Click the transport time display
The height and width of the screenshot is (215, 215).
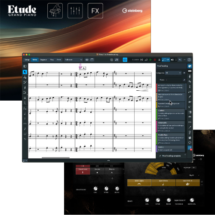coord(135,60)
